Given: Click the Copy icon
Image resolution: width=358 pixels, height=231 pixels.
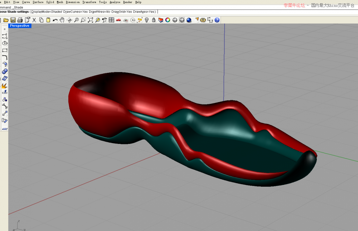Looking at the screenshot, I should [41, 20].
